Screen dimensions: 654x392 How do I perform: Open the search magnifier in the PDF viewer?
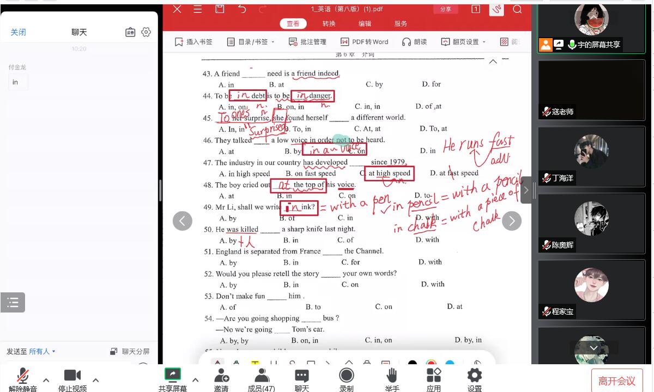pos(518,9)
